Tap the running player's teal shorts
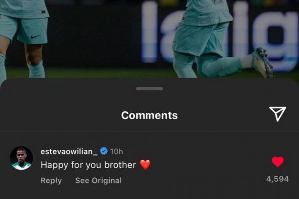The image size is (299, 199). click(x=200, y=39)
